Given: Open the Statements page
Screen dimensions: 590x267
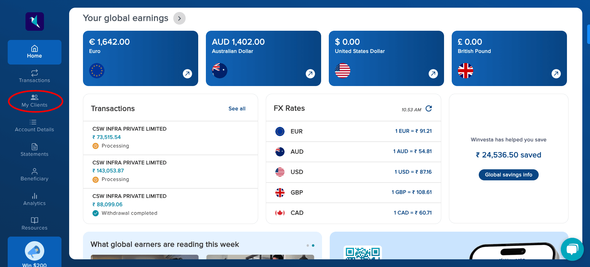Looking at the screenshot, I should (34, 150).
